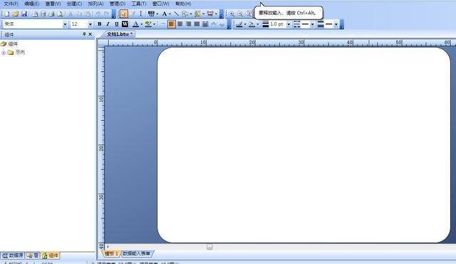Toggle bold text formatting
The height and width of the screenshot is (264, 456).
(100, 24)
